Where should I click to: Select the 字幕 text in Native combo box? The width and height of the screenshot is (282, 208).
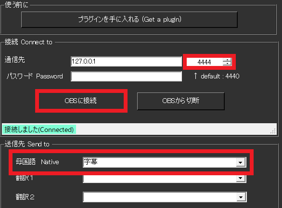(x=90, y=162)
